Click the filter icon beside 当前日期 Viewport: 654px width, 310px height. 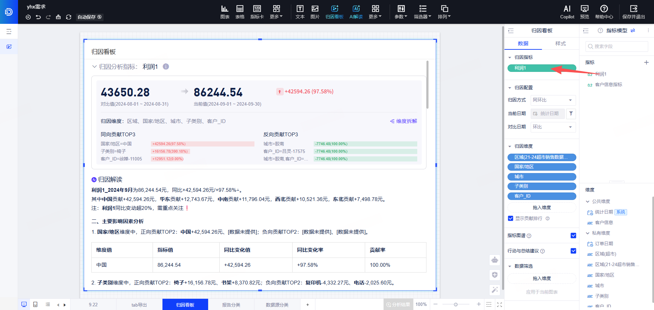(571, 113)
